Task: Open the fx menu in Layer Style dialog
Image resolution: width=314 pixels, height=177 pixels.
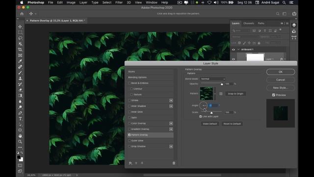Action: click(x=131, y=163)
